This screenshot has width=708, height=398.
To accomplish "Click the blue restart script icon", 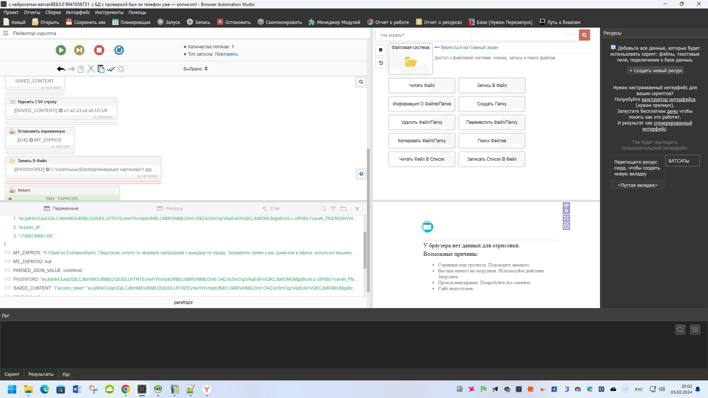I will point(119,50).
